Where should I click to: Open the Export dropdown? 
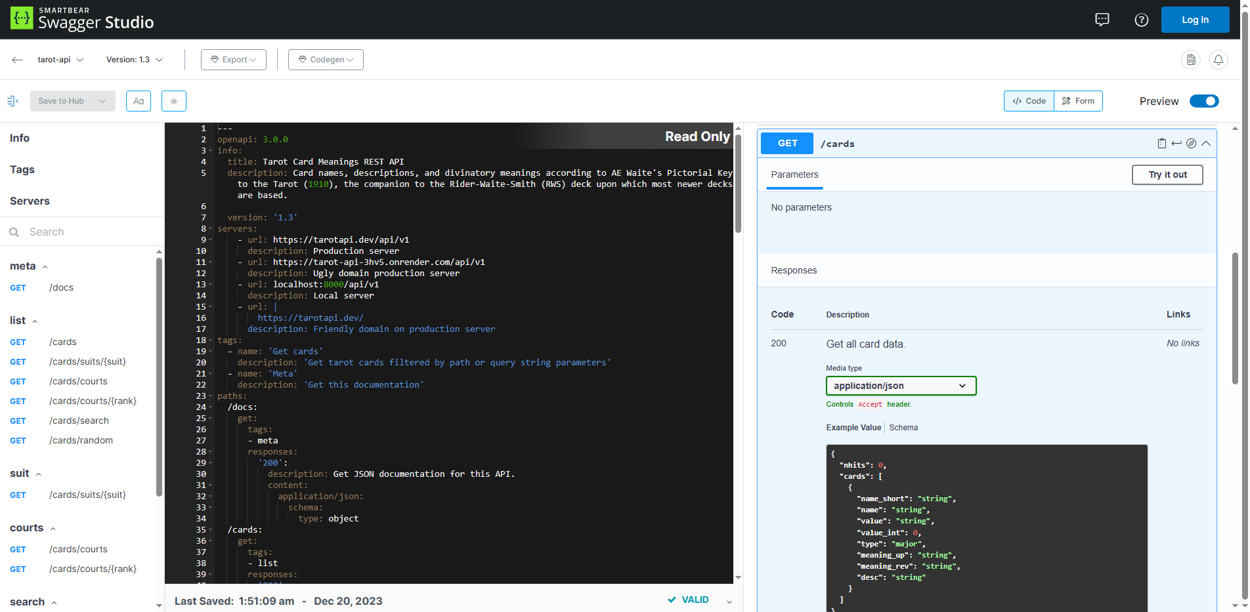[x=234, y=60]
